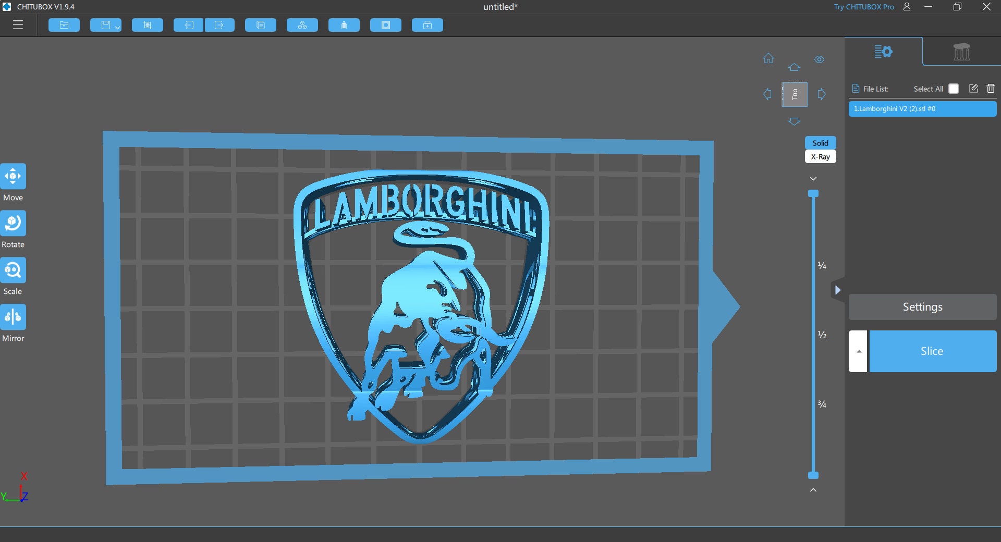Screen dimensions: 1001x542
Task: Delete files using the trash icon
Action: point(990,89)
